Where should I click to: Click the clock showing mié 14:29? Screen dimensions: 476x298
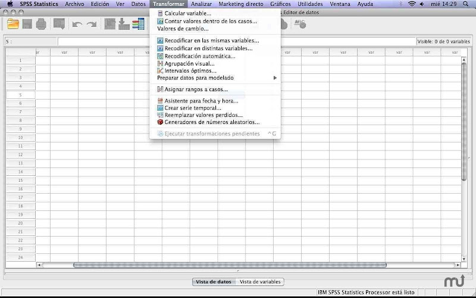(443, 4)
